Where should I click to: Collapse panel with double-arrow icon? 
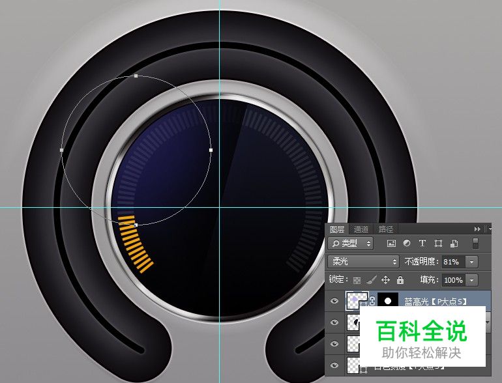tap(477, 229)
